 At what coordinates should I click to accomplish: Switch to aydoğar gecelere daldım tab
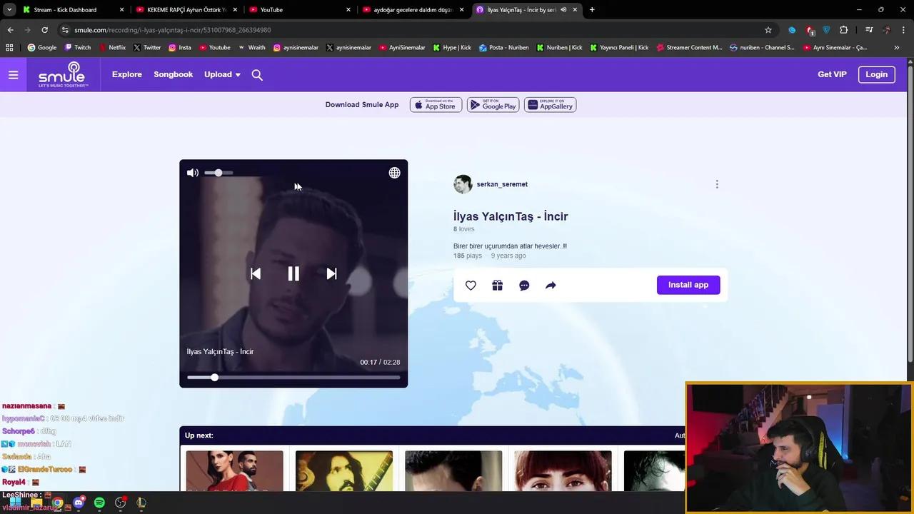tap(413, 10)
